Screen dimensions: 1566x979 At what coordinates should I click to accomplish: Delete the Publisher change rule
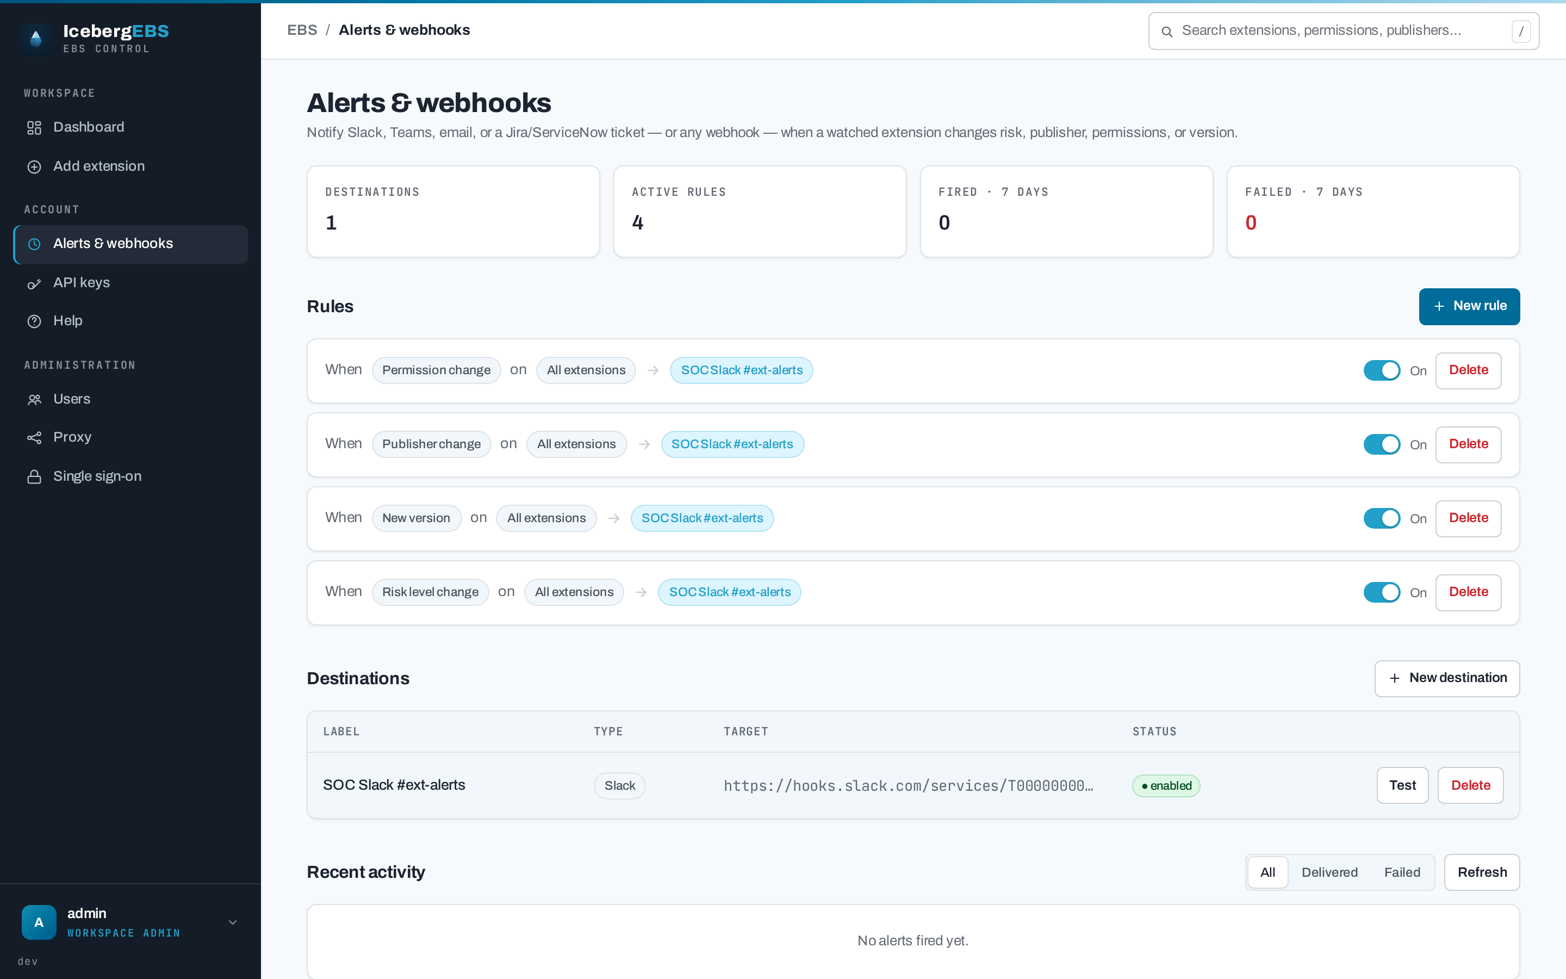pyautogui.click(x=1468, y=444)
